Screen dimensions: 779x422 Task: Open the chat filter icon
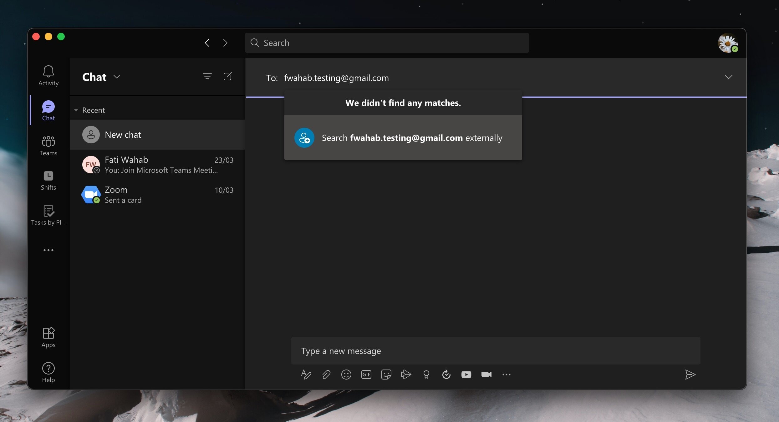click(207, 77)
